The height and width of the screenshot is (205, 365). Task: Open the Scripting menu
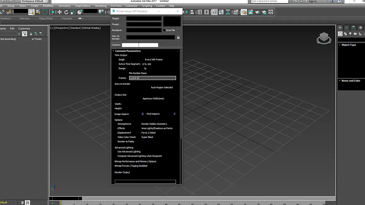[x=147, y=6]
